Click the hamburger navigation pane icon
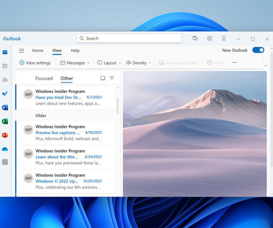273x228 pixels. [x=22, y=51]
